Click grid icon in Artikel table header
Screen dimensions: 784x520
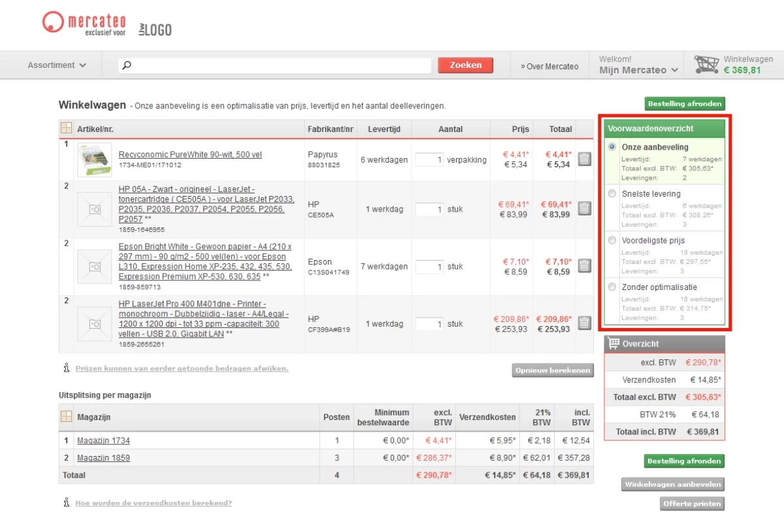tap(67, 128)
